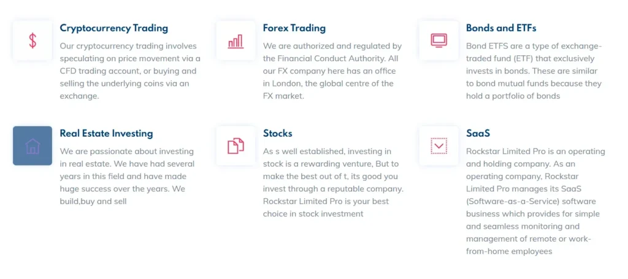This screenshot has height=279, width=628.
Task: Open the SaaS service heading
Action: [478, 134]
